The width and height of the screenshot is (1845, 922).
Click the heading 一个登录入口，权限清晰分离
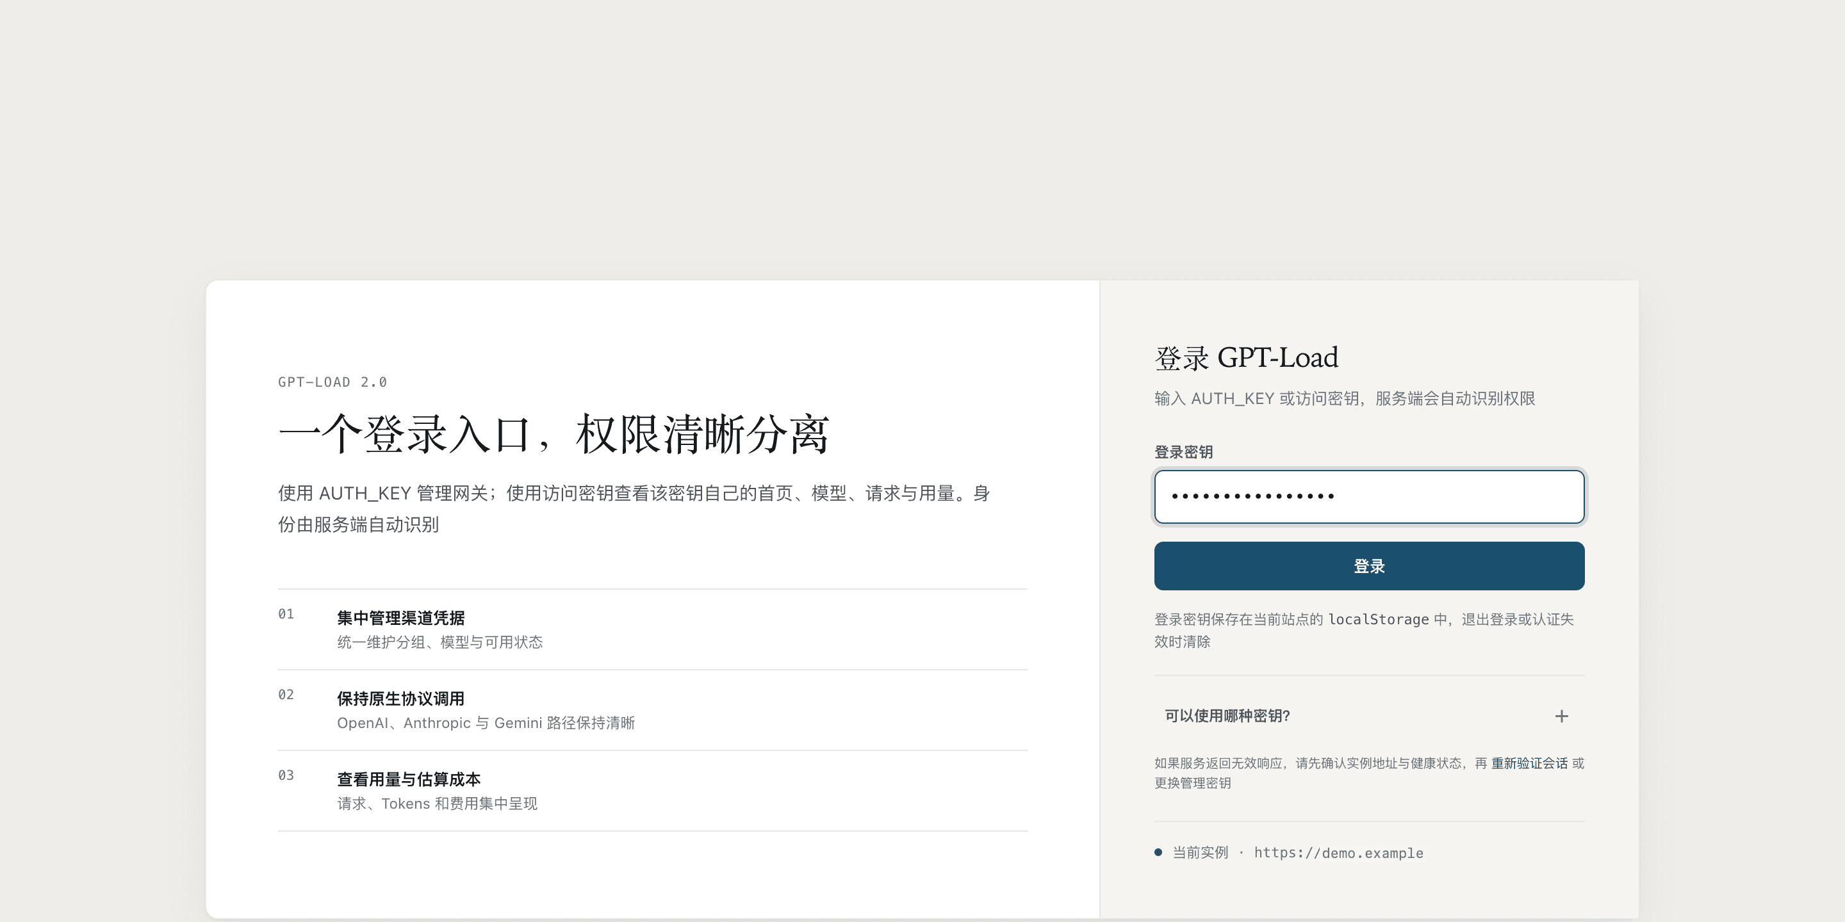pos(553,433)
